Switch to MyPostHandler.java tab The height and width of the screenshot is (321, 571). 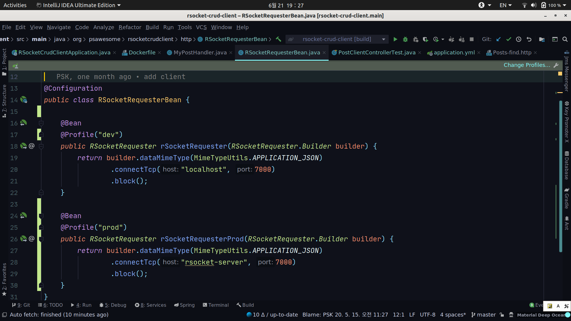[200, 53]
